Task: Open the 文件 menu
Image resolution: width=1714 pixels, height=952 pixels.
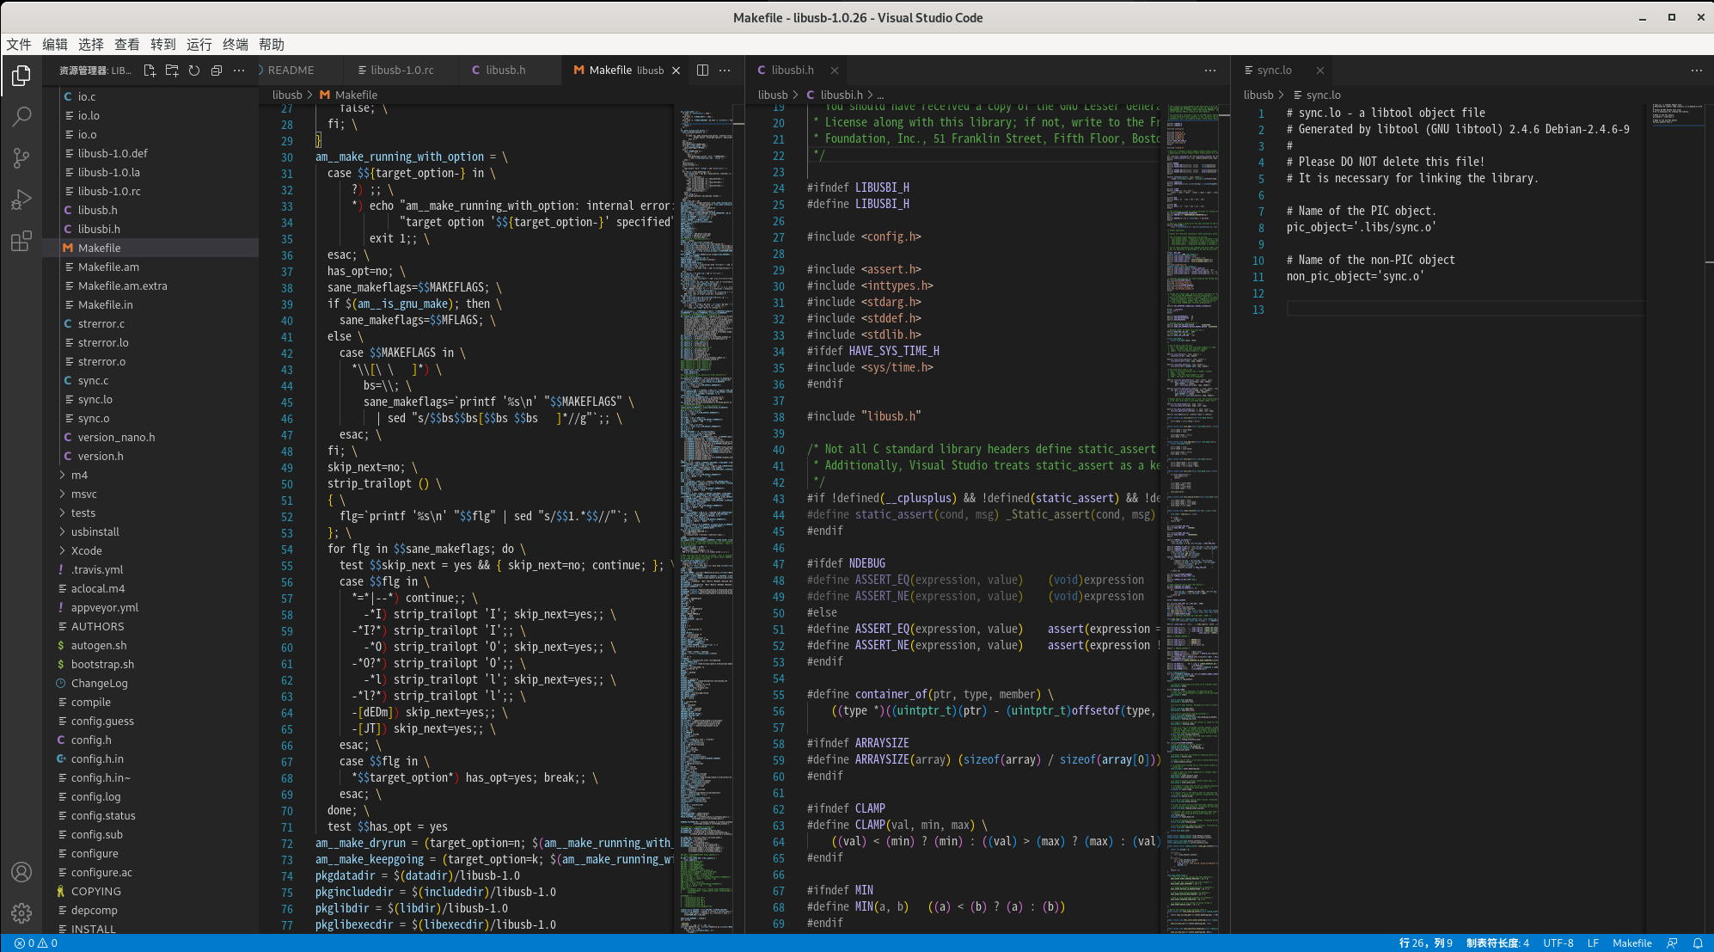Action: (x=19, y=45)
